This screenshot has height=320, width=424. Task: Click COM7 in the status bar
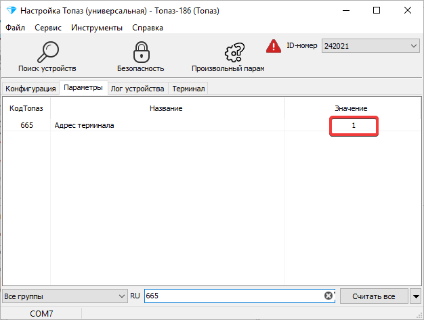coord(41,313)
